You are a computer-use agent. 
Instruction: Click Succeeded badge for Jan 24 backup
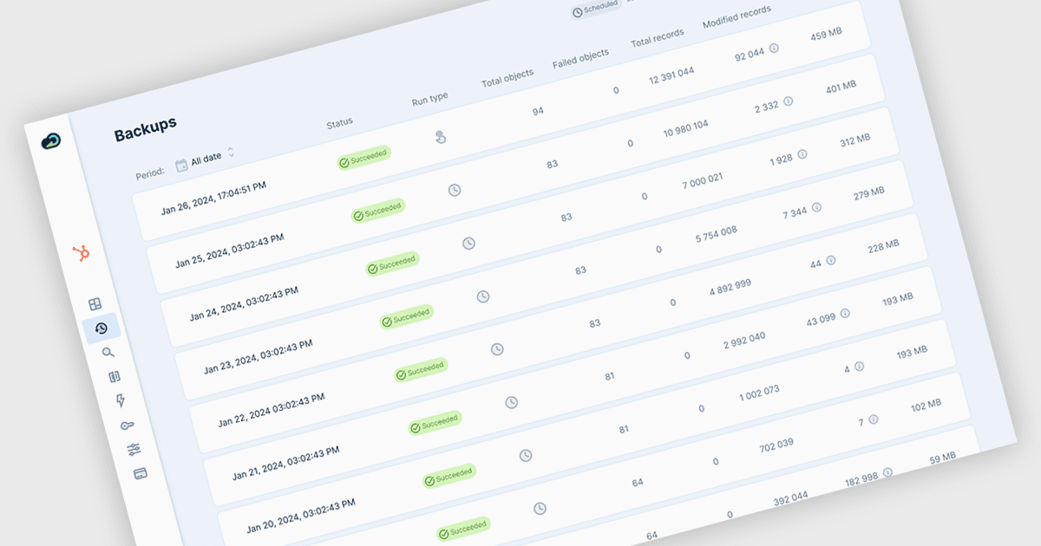click(392, 263)
